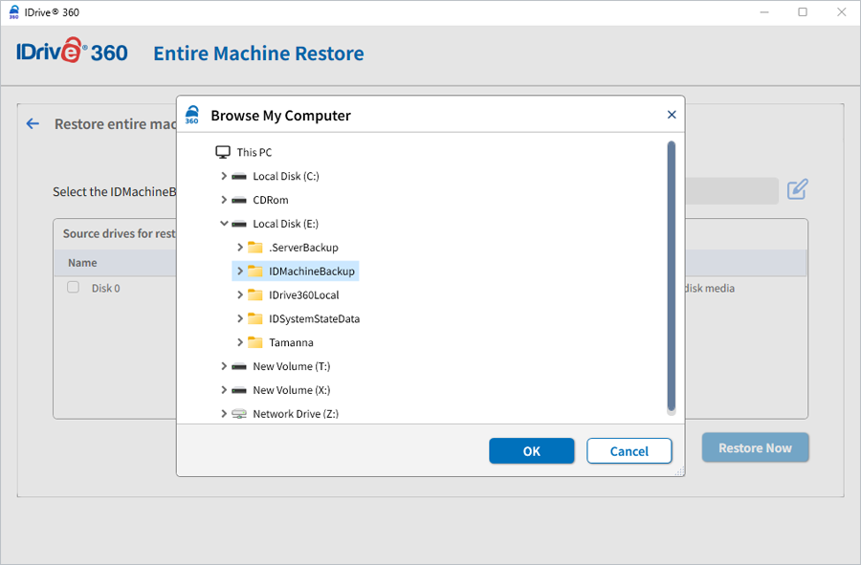Click the IDrive360Local folder icon

click(254, 295)
